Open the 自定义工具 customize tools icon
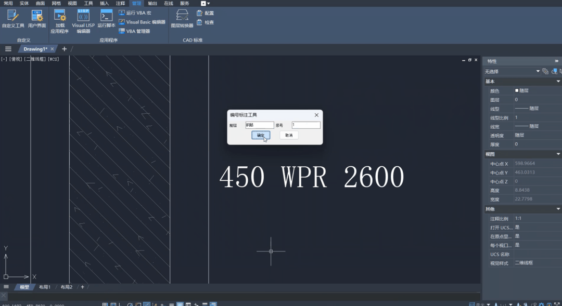562x306 pixels. 13,19
